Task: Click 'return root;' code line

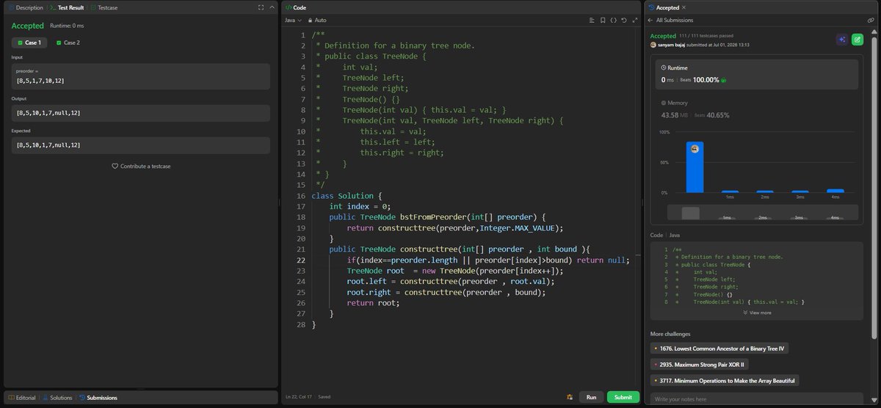Action: [374, 302]
